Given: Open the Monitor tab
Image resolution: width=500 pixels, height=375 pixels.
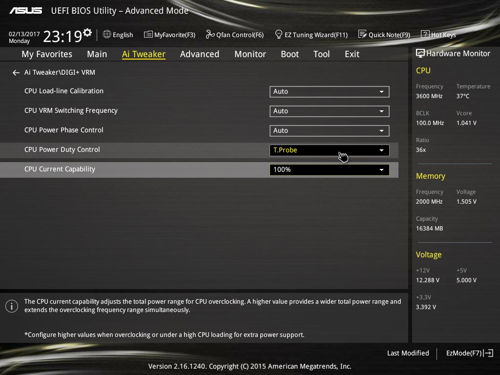Looking at the screenshot, I should pos(250,54).
